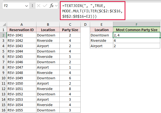This screenshot has height=113, width=161.
Task: Select cell RSV-1046
Action: coord(22,62)
